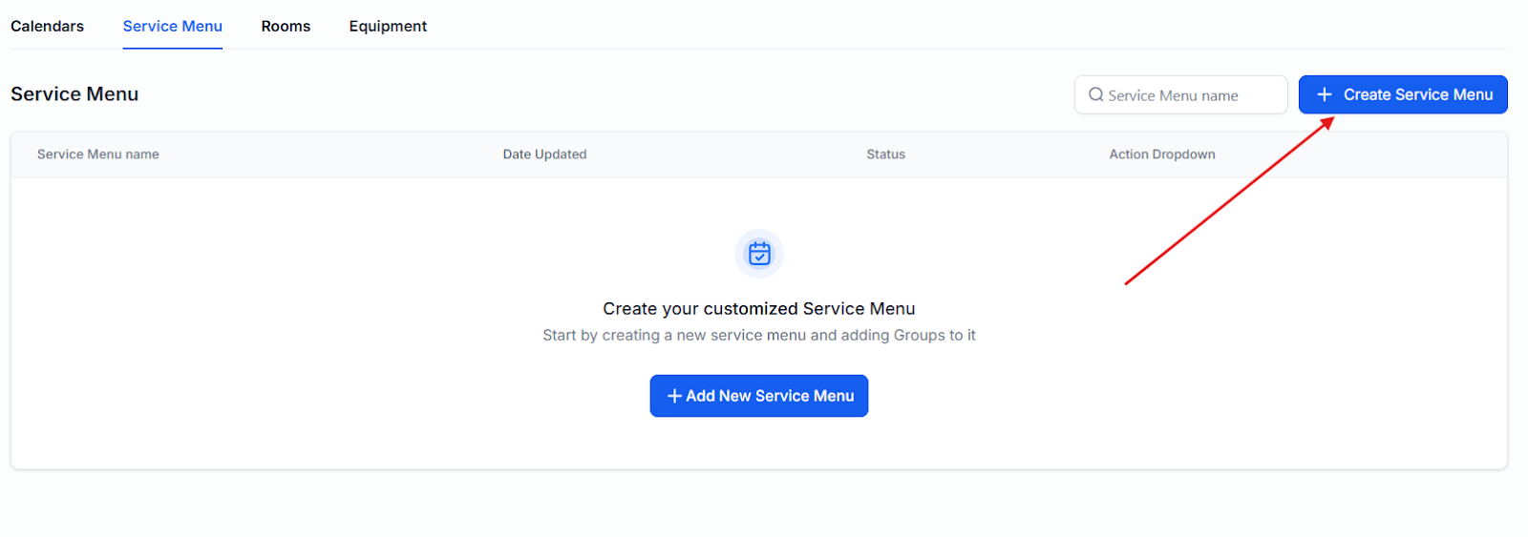Click the Status column header
Viewport: 1528px width, 537px height.
coord(885,155)
